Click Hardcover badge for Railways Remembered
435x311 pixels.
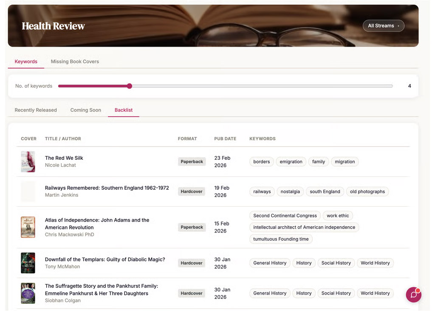tap(192, 192)
